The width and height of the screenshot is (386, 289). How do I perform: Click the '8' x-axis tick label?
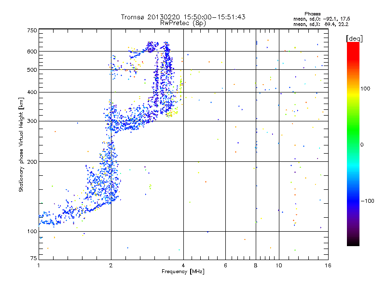tap(256, 265)
